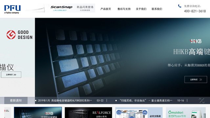Select 关于我们 in navigation
Screen dimensions: 210x118
click(141, 9)
